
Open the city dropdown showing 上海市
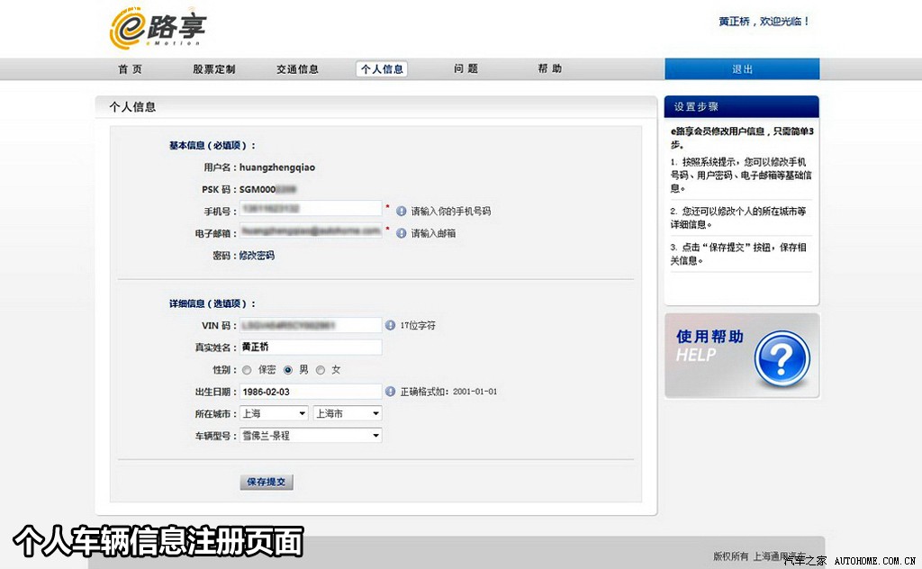tap(347, 413)
